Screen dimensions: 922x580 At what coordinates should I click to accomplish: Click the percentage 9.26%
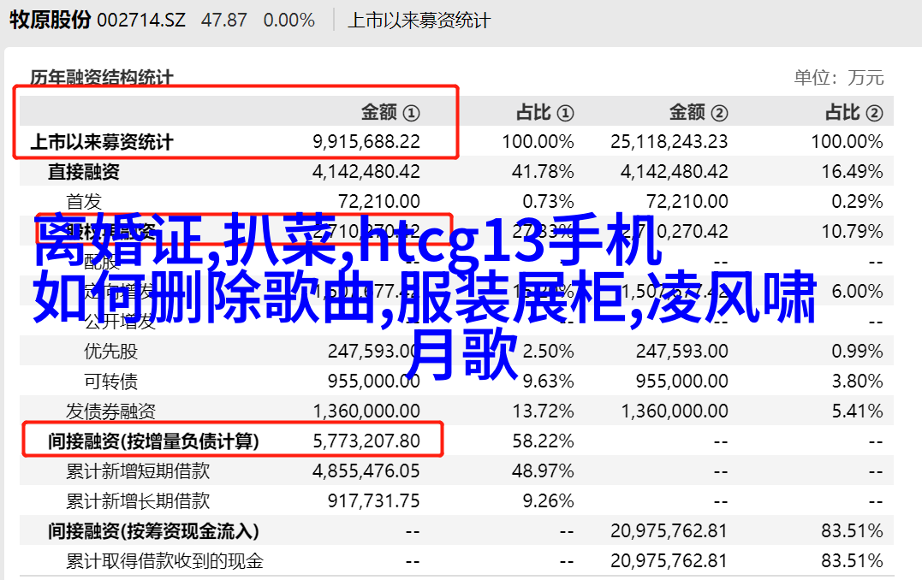[x=548, y=501]
